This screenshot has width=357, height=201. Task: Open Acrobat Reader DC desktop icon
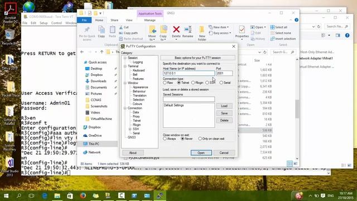pyautogui.click(x=10, y=13)
